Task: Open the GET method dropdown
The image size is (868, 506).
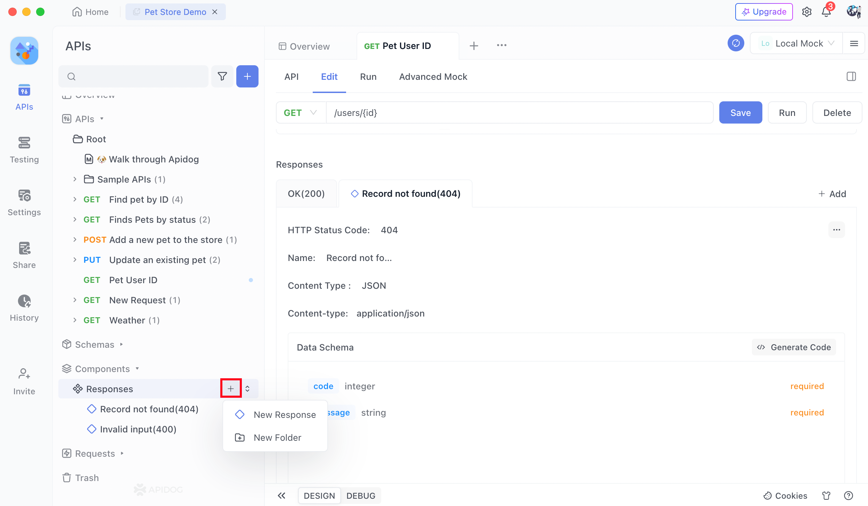Action: tap(300, 113)
